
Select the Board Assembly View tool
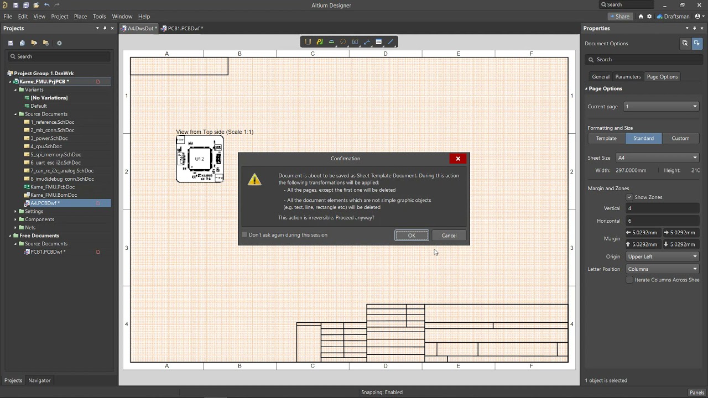coord(308,42)
